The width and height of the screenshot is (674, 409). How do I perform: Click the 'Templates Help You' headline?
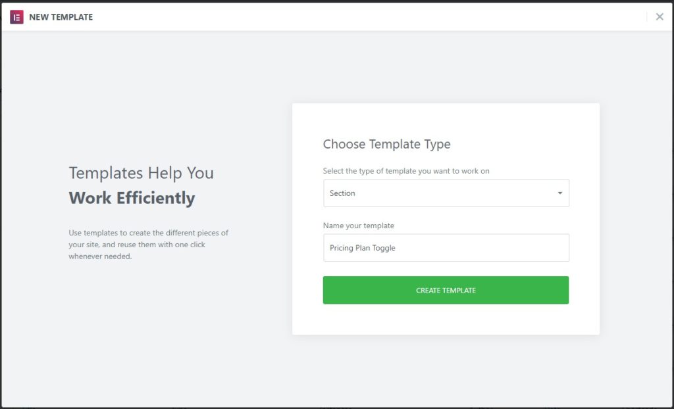(x=141, y=173)
